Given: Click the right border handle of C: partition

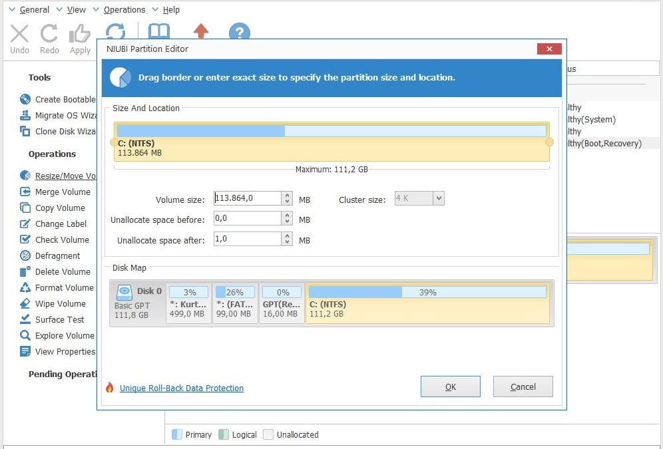Looking at the screenshot, I should pos(549,142).
